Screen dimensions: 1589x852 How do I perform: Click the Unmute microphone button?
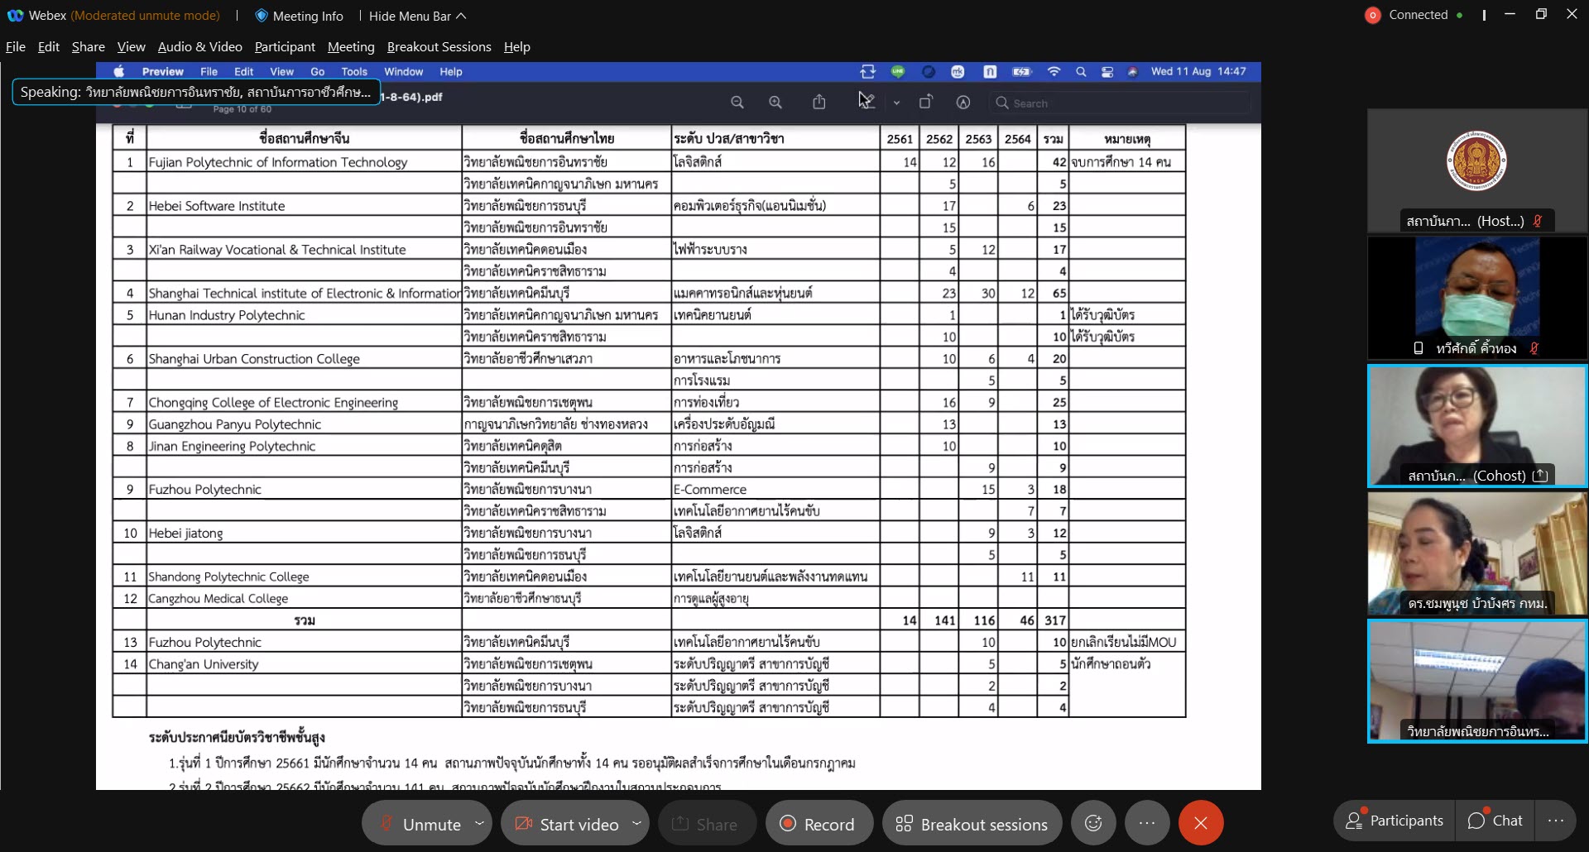(x=420, y=824)
